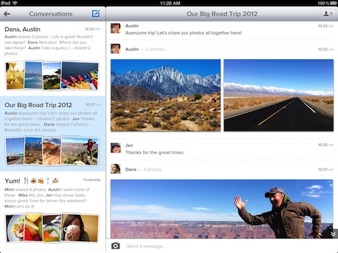This screenshot has height=253, width=338.
Task: Open the desert highway road photo in thread
Action: click(279, 95)
